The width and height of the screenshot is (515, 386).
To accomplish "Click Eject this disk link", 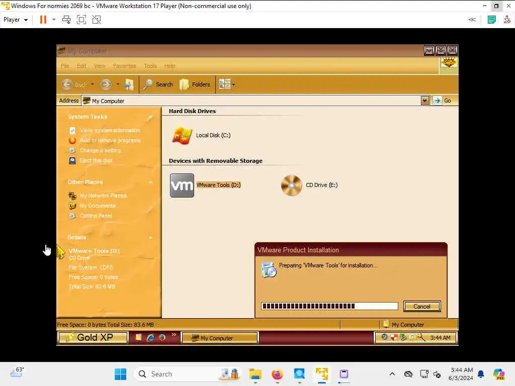I will [96, 160].
